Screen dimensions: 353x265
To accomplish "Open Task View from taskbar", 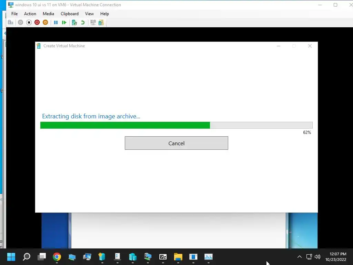I will coord(42,257).
